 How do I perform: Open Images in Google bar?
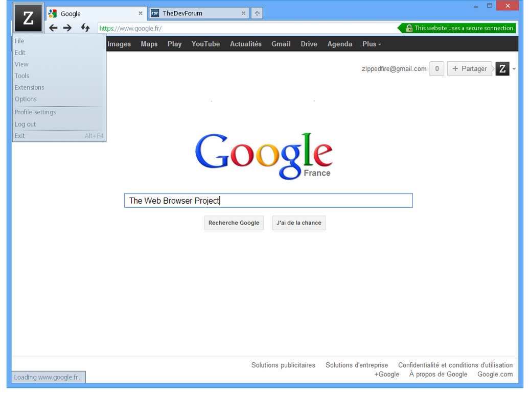119,44
